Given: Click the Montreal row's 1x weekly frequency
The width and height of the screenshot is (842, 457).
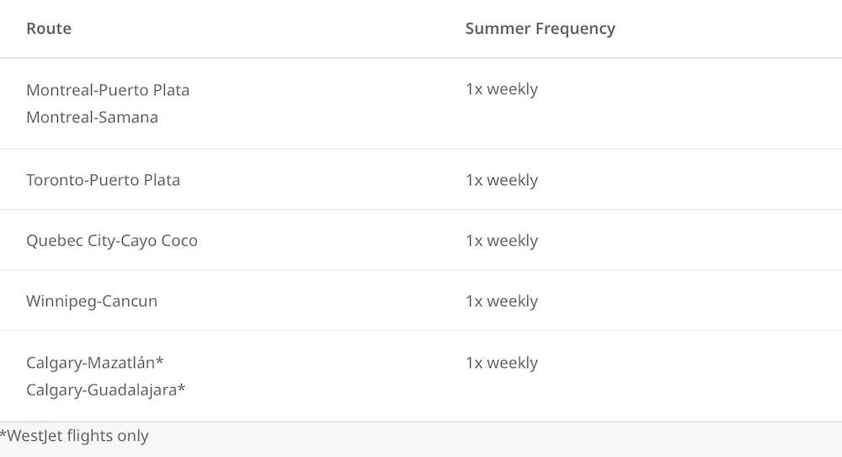Looking at the screenshot, I should click(x=502, y=89).
